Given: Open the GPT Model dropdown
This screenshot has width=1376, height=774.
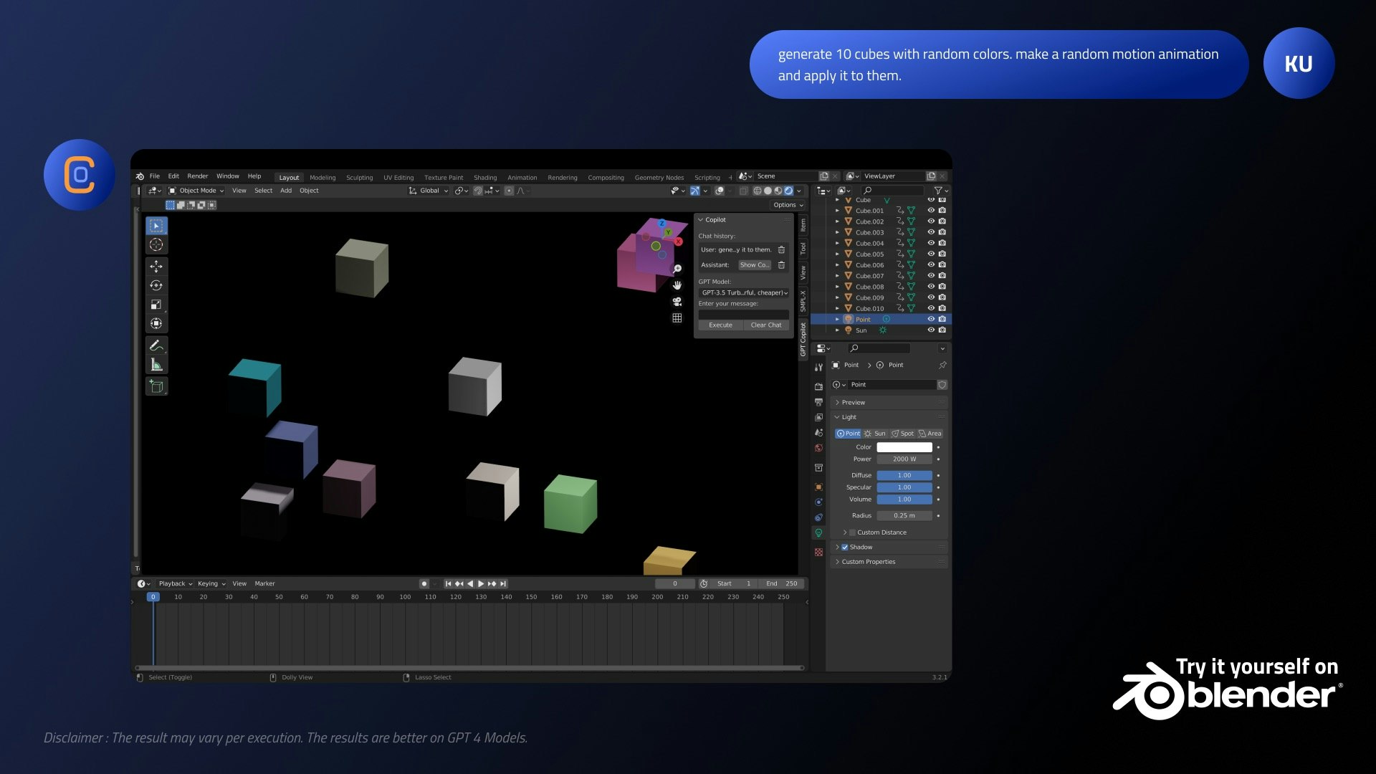Looking at the screenshot, I should tap(744, 292).
